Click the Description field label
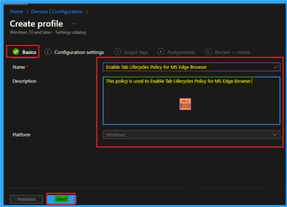The image size is (287, 207). click(24, 81)
